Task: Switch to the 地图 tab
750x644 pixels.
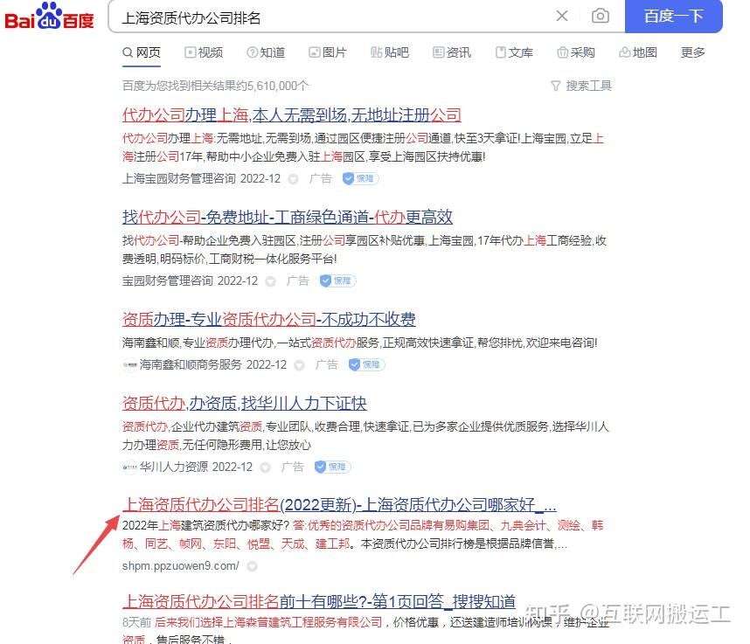Action: pyautogui.click(x=638, y=52)
